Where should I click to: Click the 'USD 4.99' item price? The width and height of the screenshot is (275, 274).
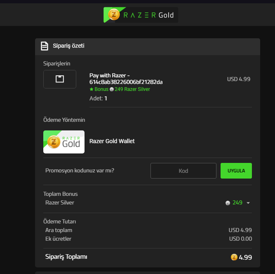[x=239, y=79]
